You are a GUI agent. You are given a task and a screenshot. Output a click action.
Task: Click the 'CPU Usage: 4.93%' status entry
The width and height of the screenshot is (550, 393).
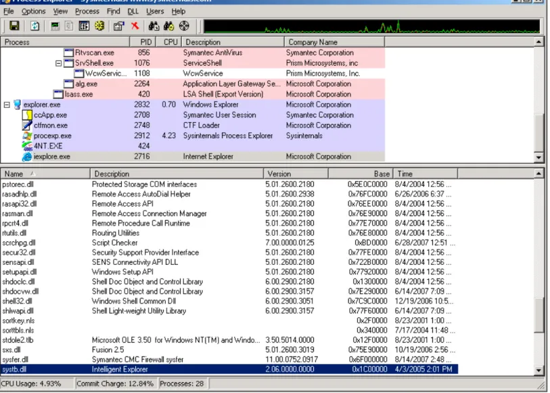(37, 384)
